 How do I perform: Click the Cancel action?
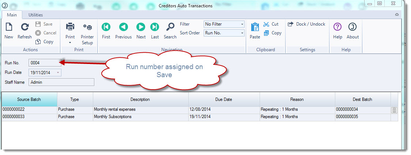[46, 33]
